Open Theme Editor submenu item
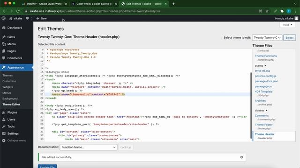This screenshot has width=300, height=168. click(x=11, y=105)
